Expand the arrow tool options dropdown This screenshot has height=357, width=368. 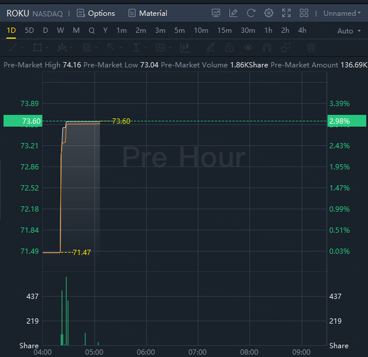(x=121, y=47)
